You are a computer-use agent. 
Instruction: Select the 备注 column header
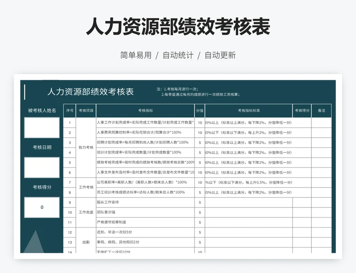pyautogui.click(x=321, y=111)
